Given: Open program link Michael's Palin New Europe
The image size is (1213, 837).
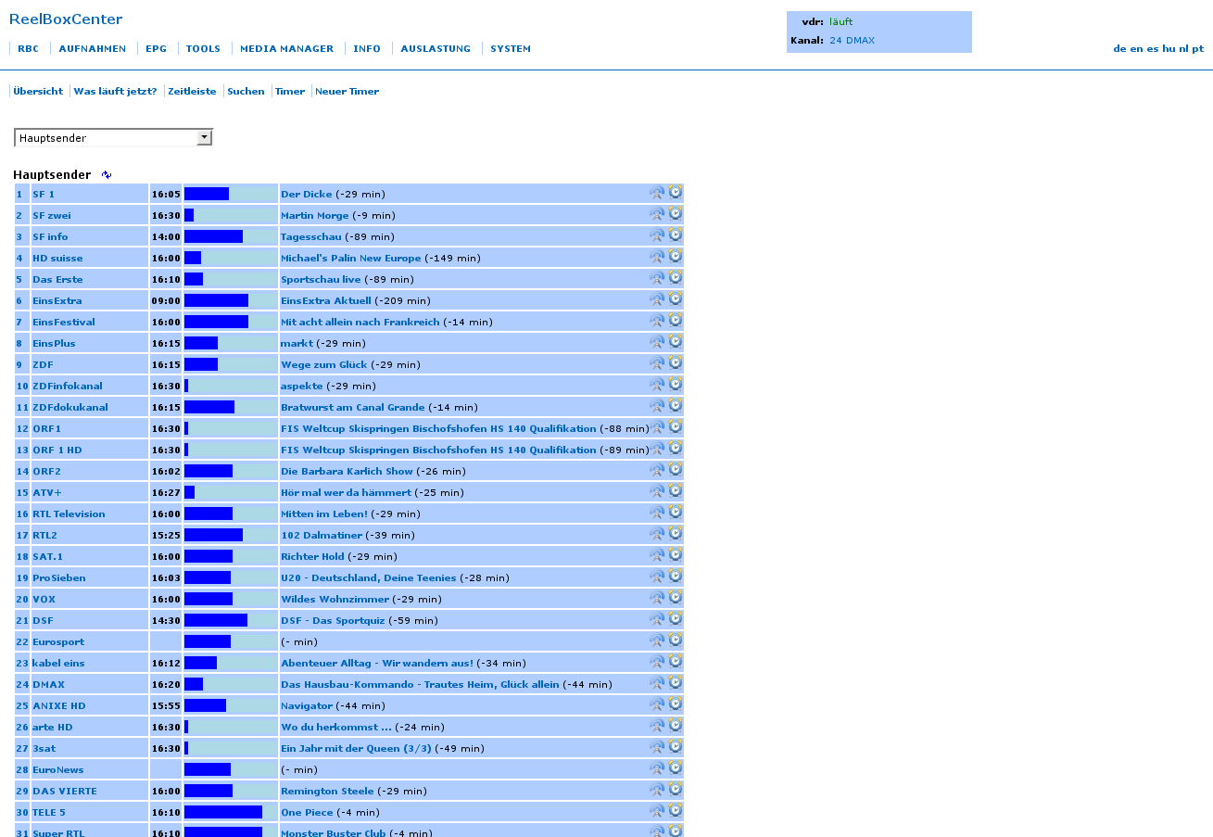Looking at the screenshot, I should point(350,258).
